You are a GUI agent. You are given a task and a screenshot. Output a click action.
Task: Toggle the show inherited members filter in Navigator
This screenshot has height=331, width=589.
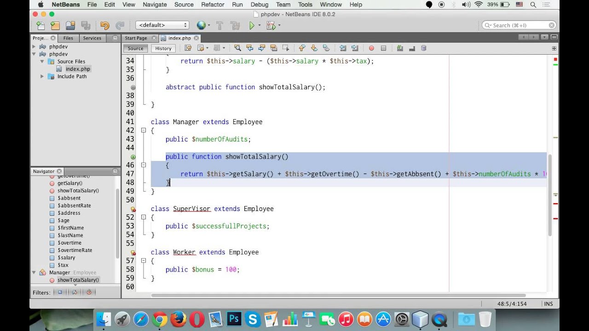pos(74,292)
